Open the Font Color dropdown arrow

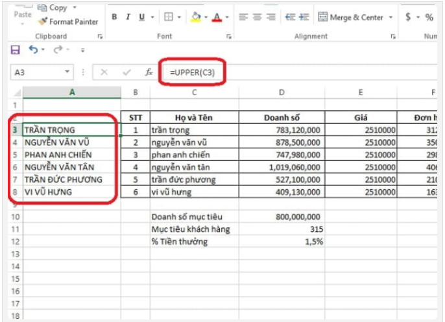[x=227, y=17]
